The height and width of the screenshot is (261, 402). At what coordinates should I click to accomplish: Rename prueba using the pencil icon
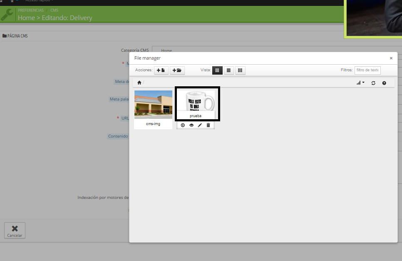(200, 125)
